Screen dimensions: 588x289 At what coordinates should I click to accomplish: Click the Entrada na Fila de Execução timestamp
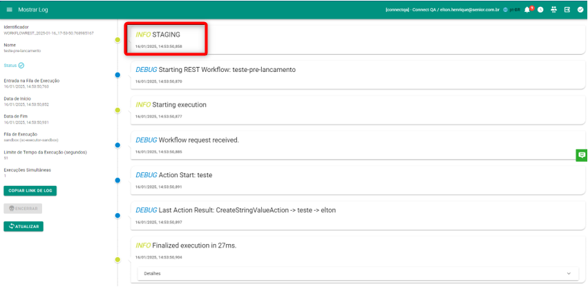pos(26,86)
